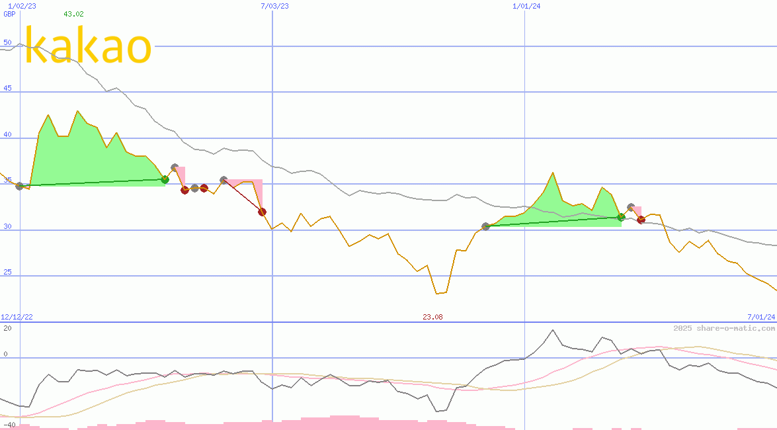Click the GBP currency label
The width and height of the screenshot is (777, 430).
click(9, 14)
